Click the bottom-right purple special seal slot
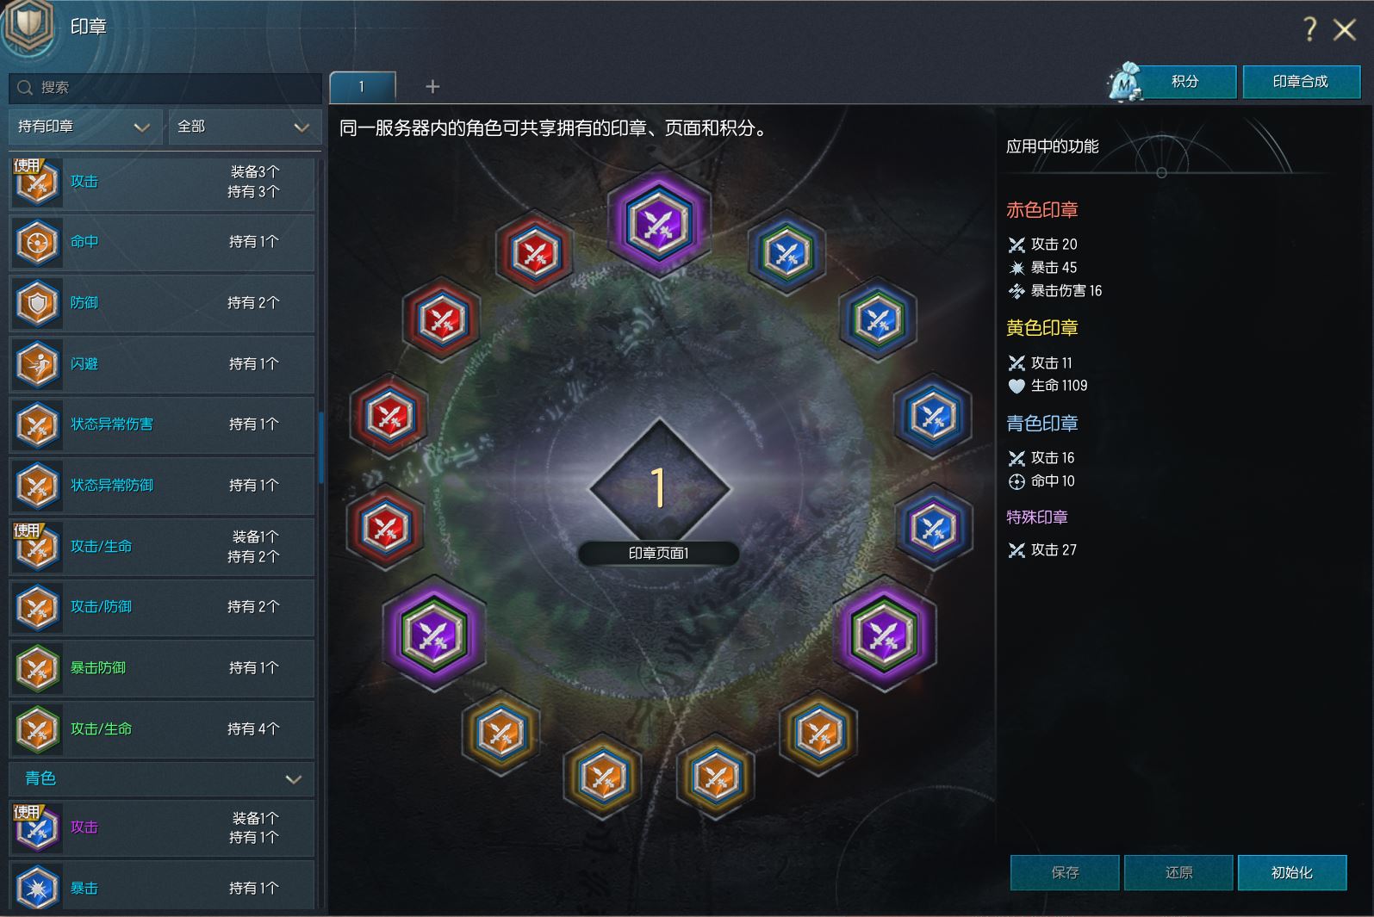The width and height of the screenshot is (1374, 917). pos(884,634)
